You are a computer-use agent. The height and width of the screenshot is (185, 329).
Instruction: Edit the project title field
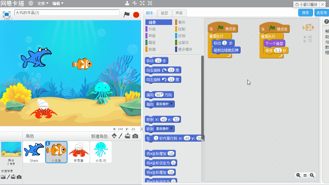coord(67,13)
